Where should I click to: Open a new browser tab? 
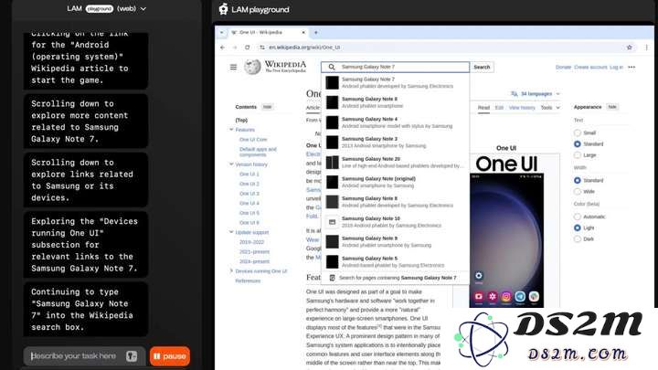[316, 32]
